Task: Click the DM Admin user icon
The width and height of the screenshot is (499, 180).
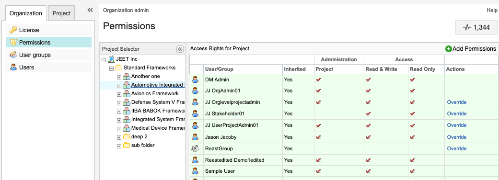Action: 195,79
